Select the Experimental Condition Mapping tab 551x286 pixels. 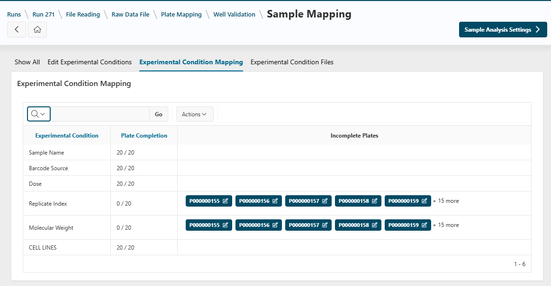[x=191, y=62]
